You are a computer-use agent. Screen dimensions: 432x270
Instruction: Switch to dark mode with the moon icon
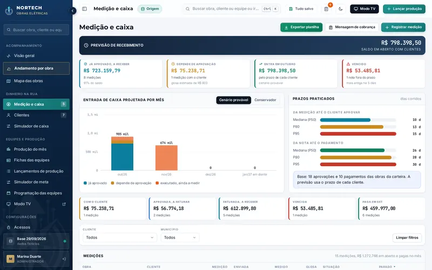[341, 9]
